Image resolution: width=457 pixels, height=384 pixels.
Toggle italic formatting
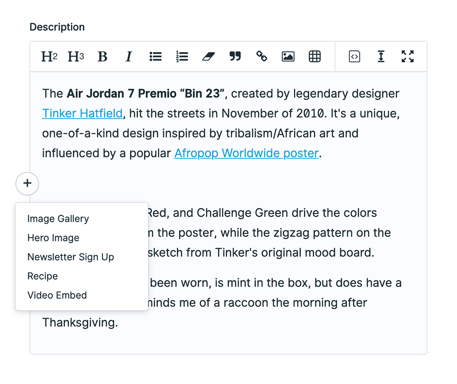click(129, 57)
